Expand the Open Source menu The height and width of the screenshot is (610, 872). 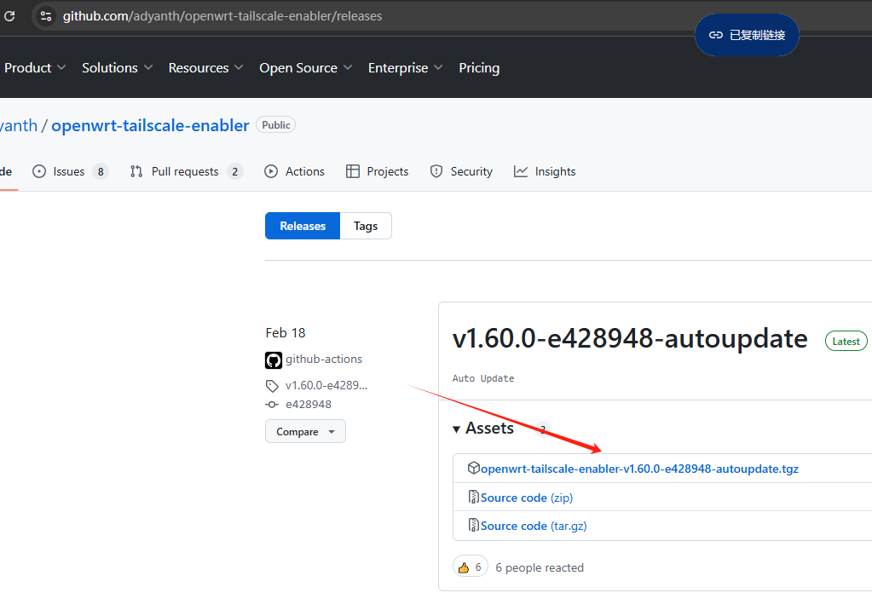(x=305, y=68)
